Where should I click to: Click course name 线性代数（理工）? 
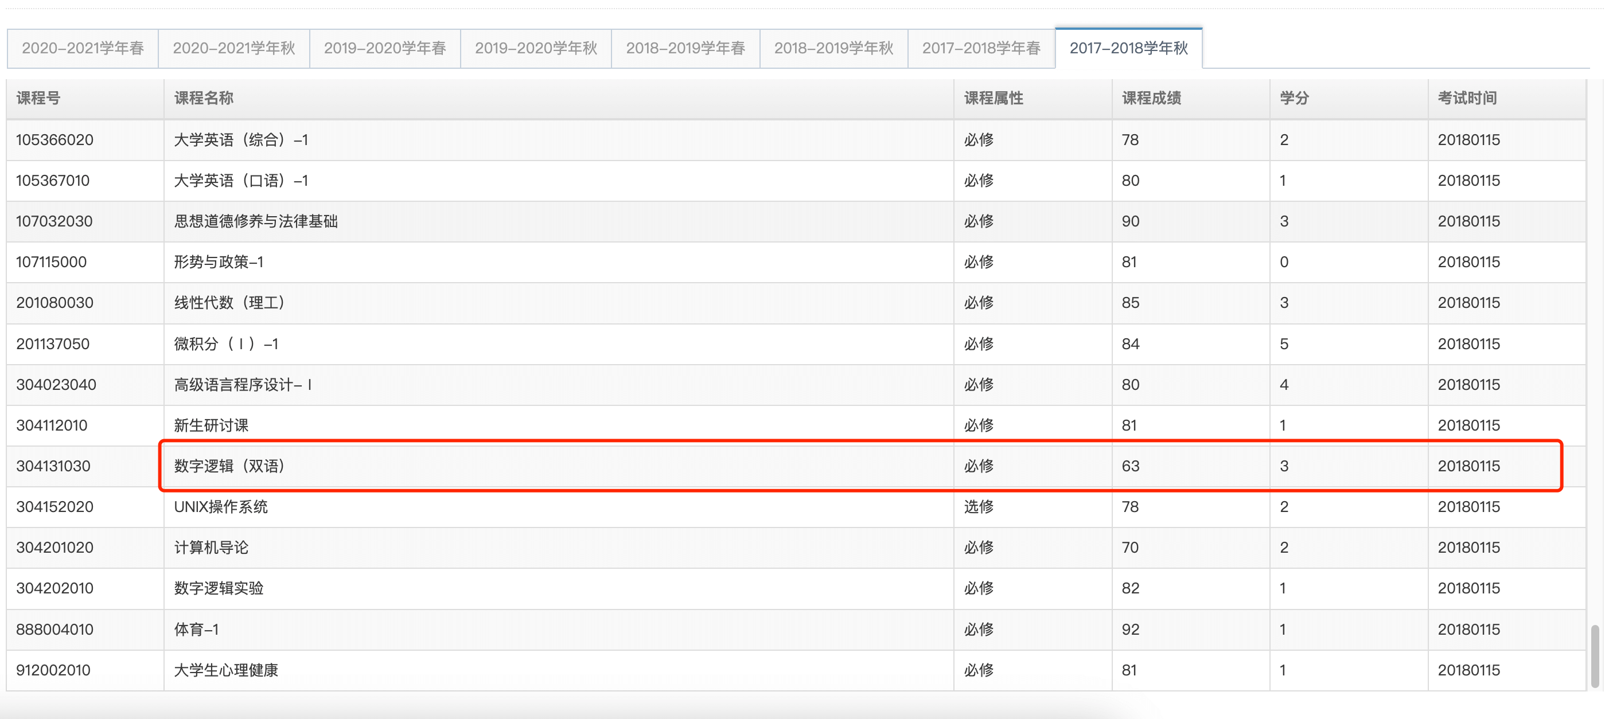click(230, 303)
